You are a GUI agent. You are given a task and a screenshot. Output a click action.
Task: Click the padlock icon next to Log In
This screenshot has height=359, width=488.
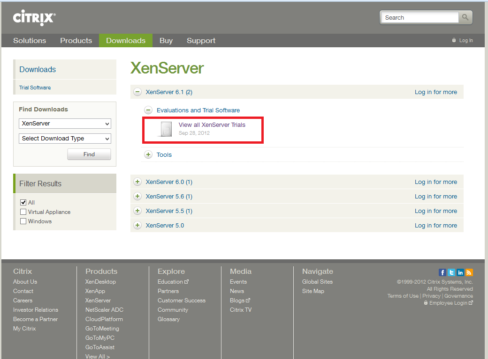click(x=453, y=40)
